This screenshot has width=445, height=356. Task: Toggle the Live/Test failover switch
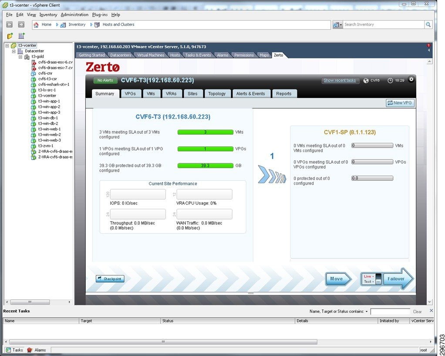click(x=378, y=278)
